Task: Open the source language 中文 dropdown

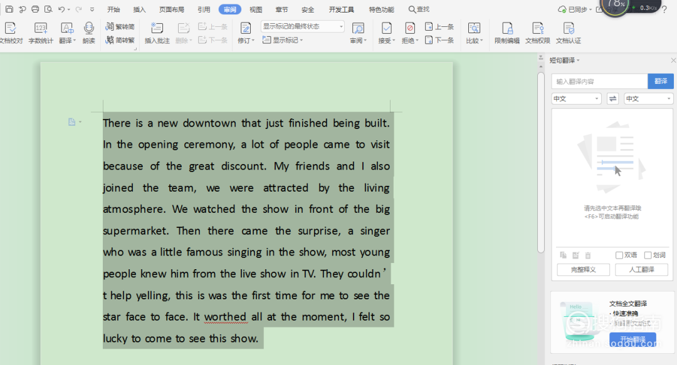Action: (576, 99)
